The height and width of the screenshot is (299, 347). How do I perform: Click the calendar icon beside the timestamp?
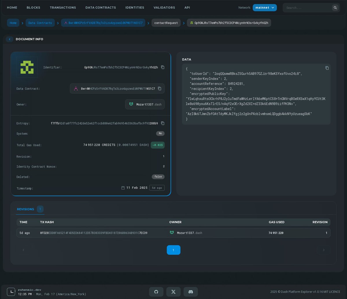tap(123, 188)
